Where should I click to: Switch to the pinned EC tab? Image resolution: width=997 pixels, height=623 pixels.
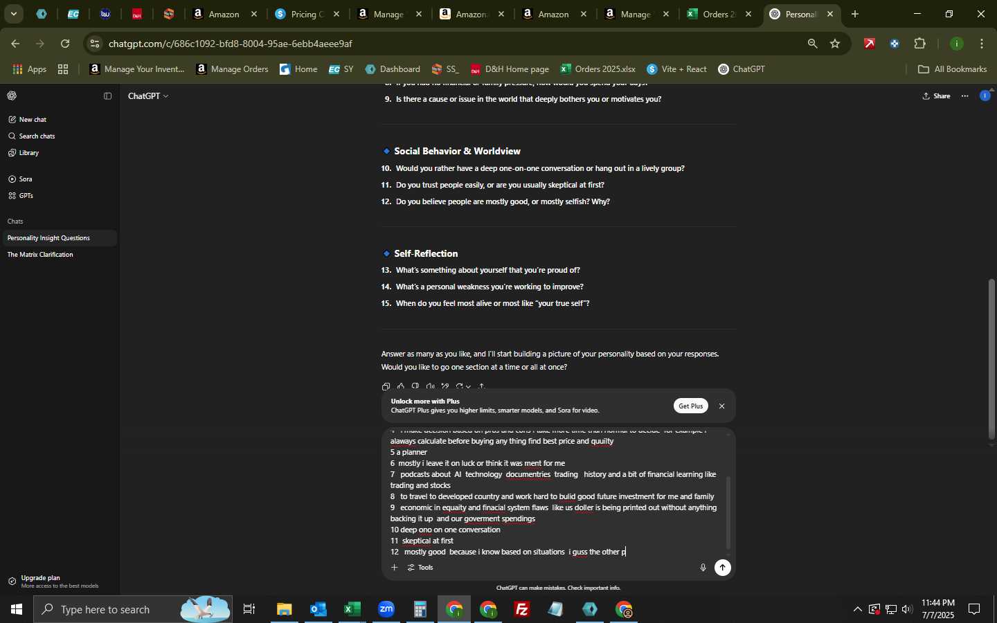[x=73, y=14]
